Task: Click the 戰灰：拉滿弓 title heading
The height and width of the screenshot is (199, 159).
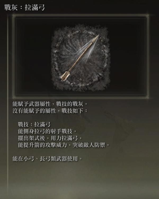Action: 24,8
